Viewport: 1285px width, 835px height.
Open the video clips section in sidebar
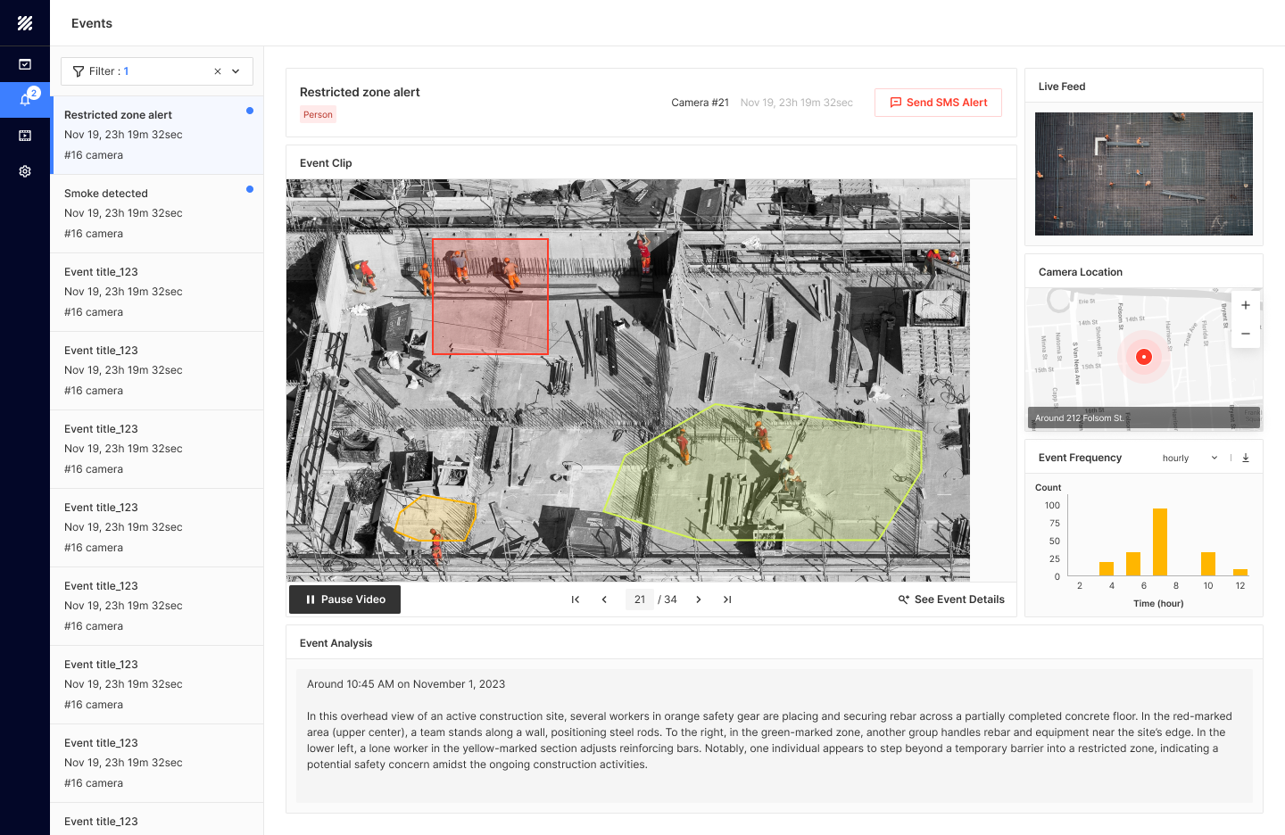pyautogui.click(x=24, y=135)
